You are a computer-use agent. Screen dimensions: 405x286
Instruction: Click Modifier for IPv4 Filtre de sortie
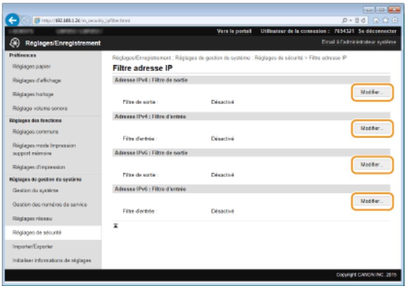coord(372,92)
